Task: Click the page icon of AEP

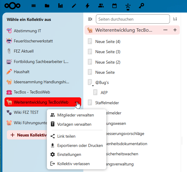Action: point(95,92)
